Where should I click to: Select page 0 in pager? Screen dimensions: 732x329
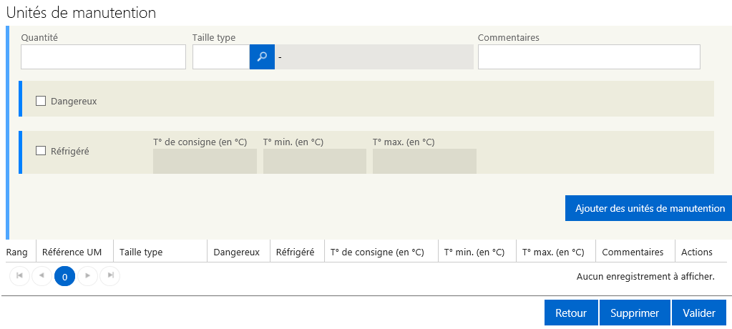coord(65,276)
